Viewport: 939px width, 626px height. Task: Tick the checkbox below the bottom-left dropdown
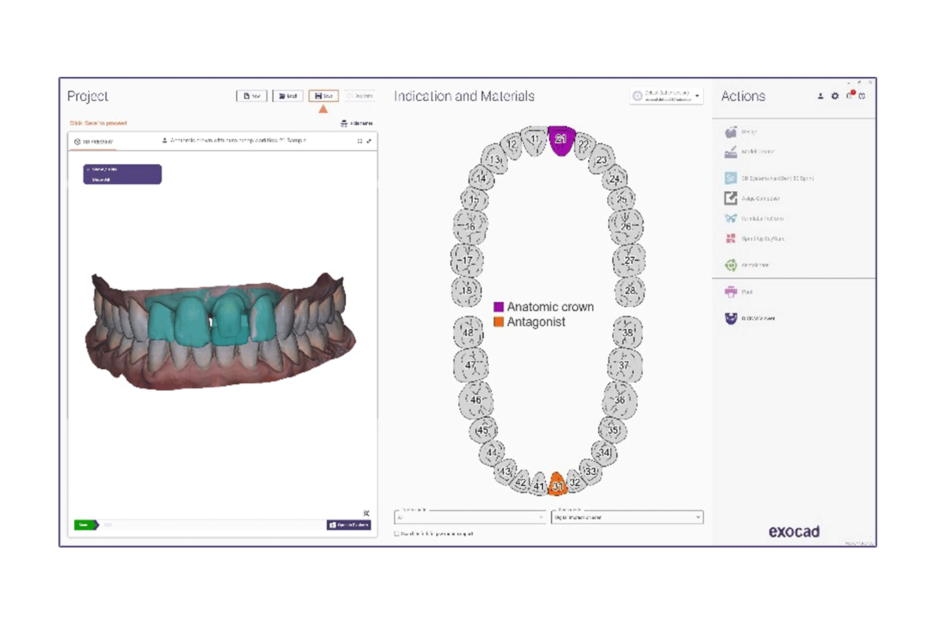397,534
